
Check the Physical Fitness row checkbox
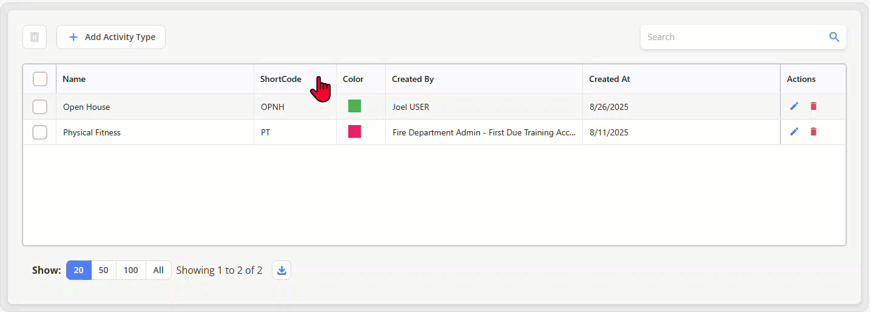coord(40,132)
